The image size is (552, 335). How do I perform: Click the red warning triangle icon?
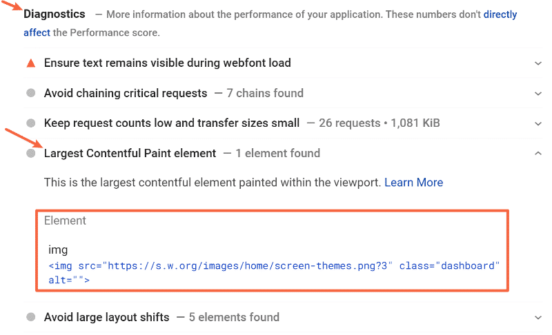(x=30, y=63)
